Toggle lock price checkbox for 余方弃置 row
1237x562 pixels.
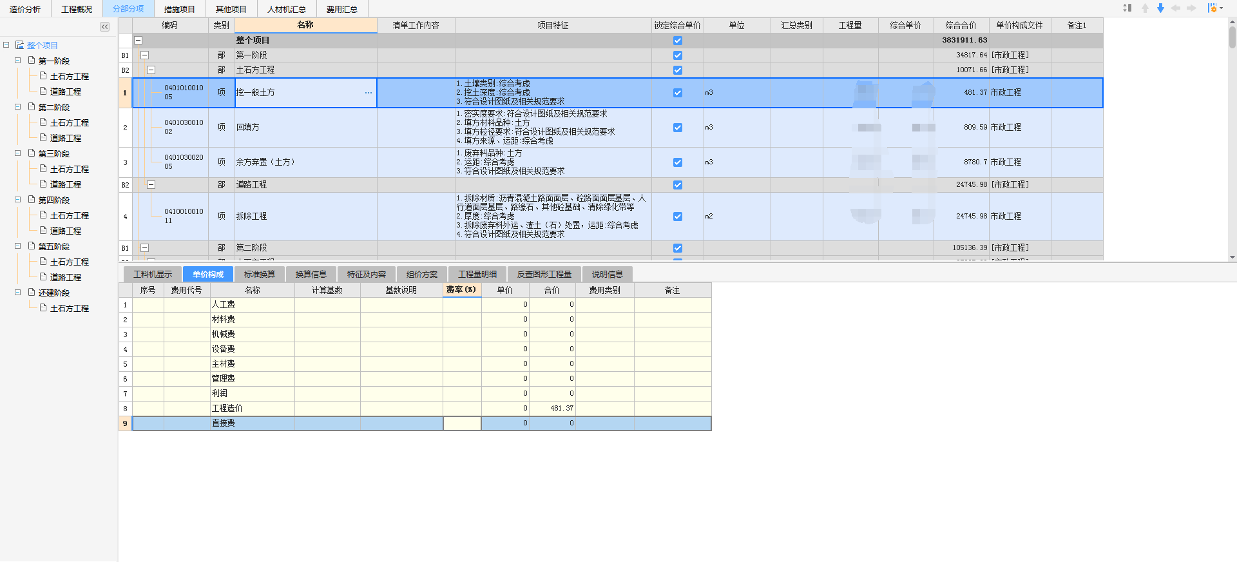(x=678, y=162)
